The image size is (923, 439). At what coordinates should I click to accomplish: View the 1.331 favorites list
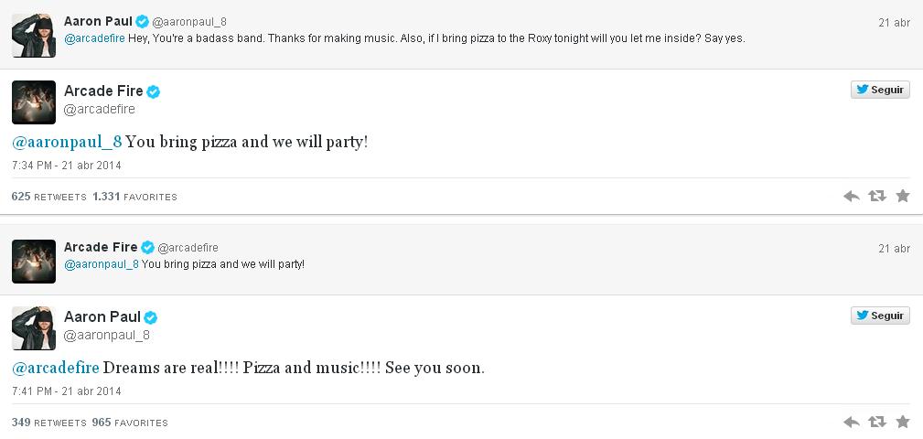[x=134, y=197]
